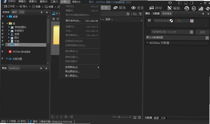Switch to thumbnail view icon

[135, 117]
